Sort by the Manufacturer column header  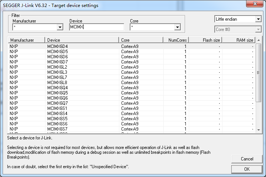pyautogui.click(x=27, y=40)
